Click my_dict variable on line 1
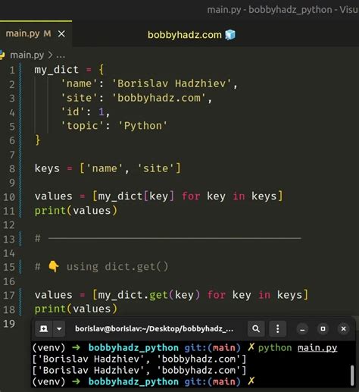359x392 pixels. click(x=57, y=70)
